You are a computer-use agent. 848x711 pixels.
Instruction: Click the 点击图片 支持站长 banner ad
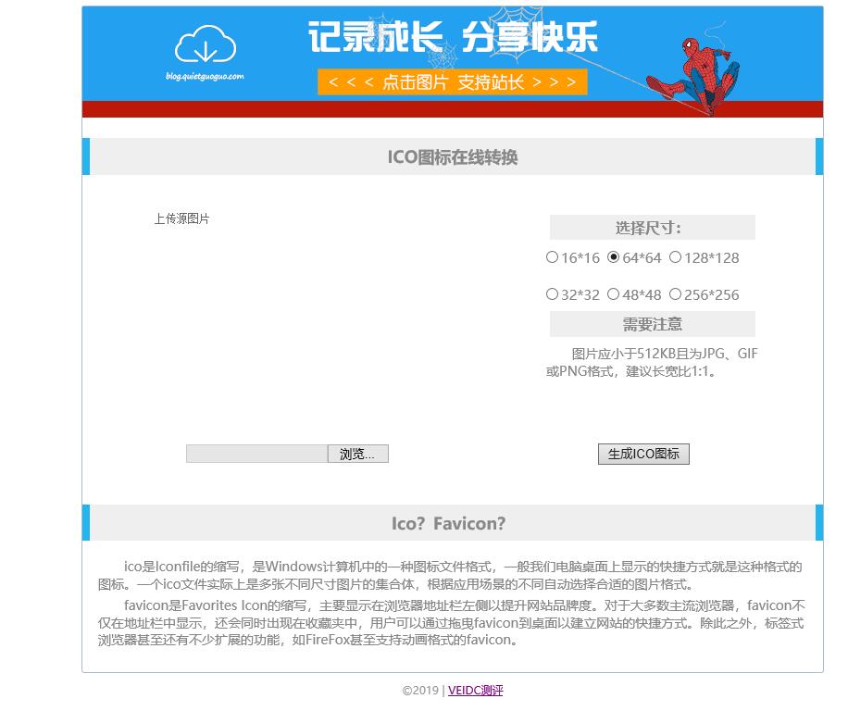[x=452, y=81]
